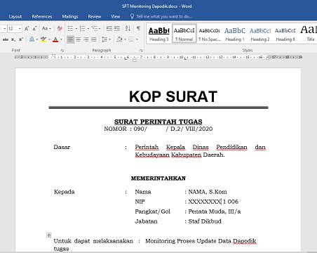The height and width of the screenshot is (253, 317).
Task: Click the multilevel list icon
Action: coord(95,29)
